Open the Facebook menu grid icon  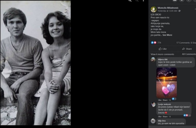[x=175, y=1]
